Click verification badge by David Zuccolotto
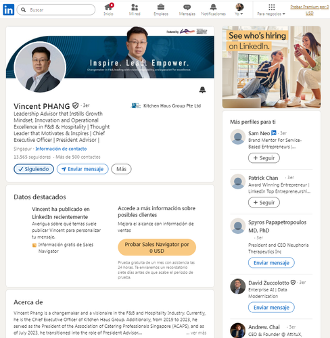 [x=293, y=283]
